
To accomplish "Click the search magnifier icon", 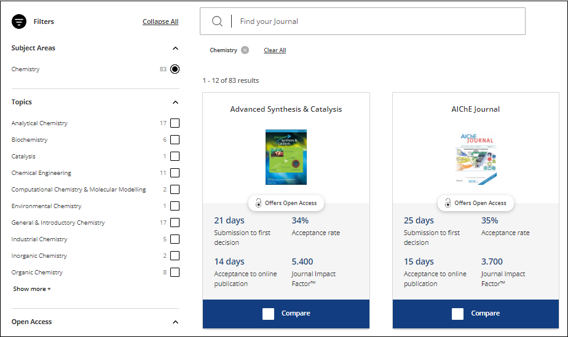I will [x=217, y=21].
